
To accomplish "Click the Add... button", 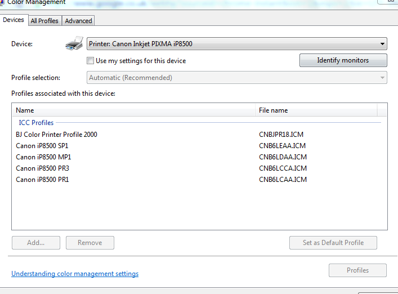I will [35, 243].
